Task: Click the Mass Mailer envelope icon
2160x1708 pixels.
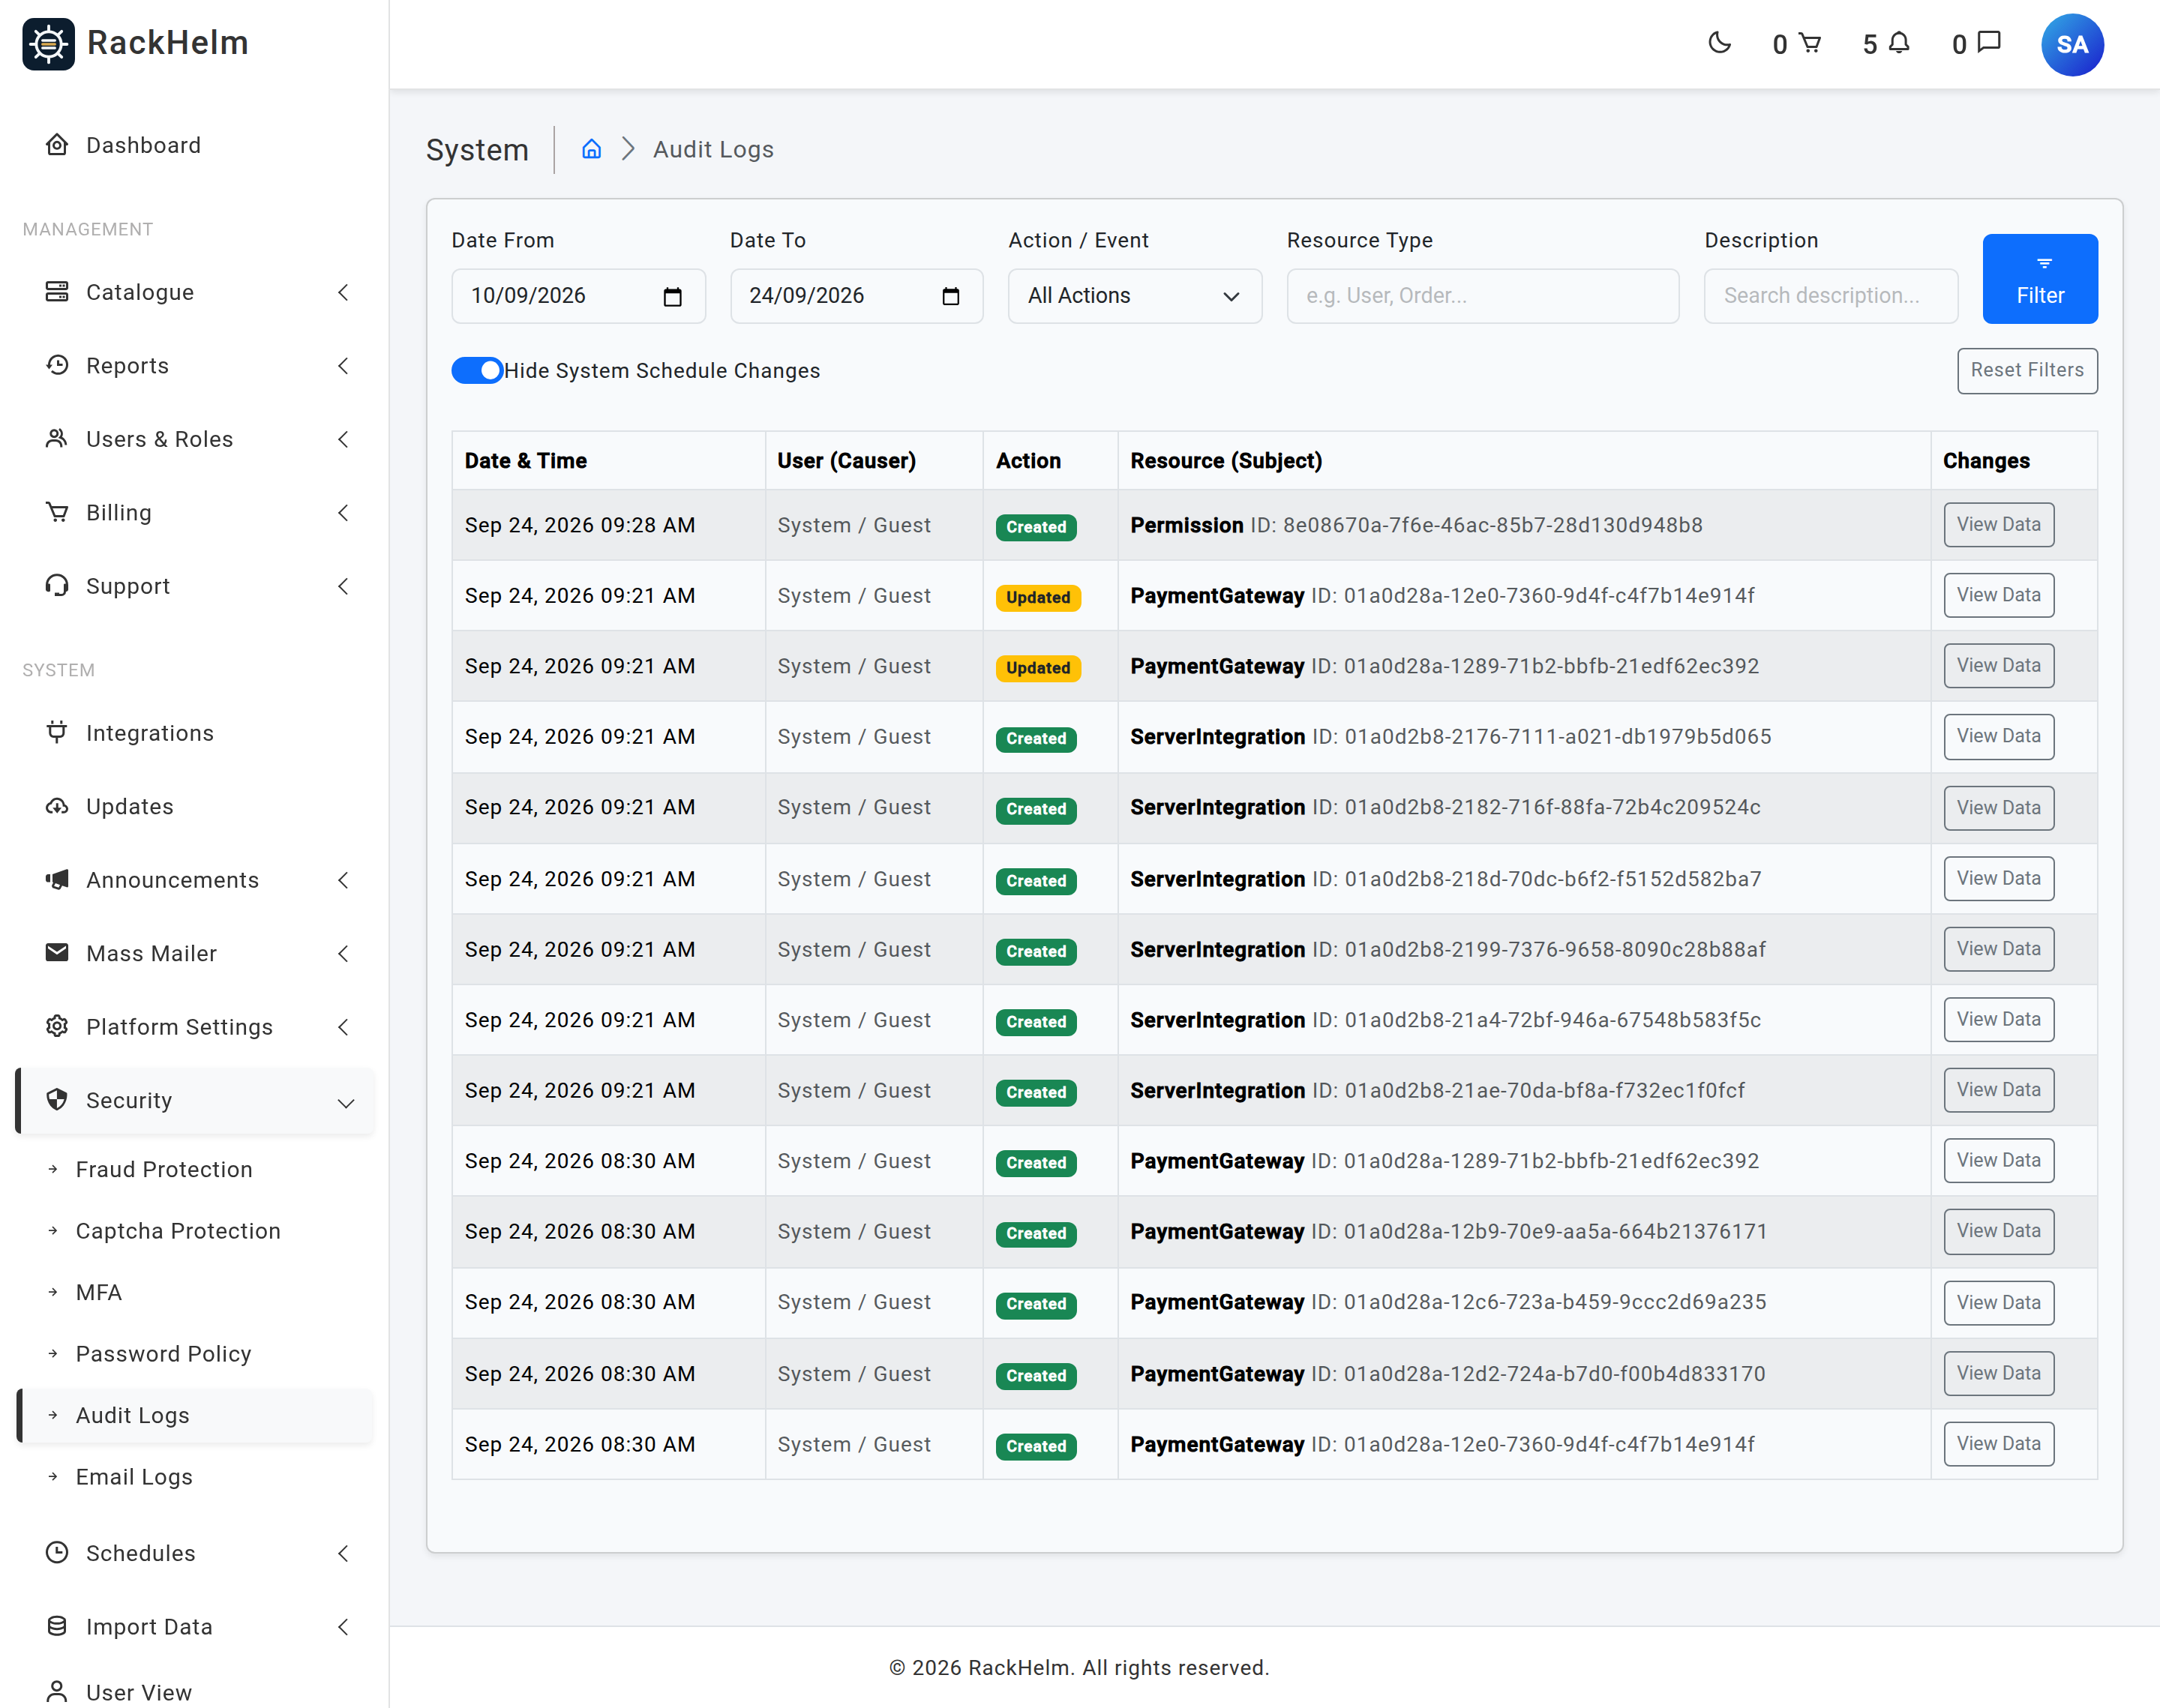Action: click(x=57, y=952)
